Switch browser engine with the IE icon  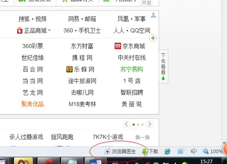(x=167, y=152)
